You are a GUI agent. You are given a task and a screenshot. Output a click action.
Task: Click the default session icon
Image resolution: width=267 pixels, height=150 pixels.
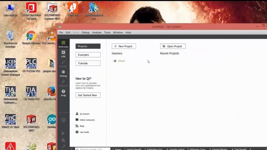(x=115, y=61)
